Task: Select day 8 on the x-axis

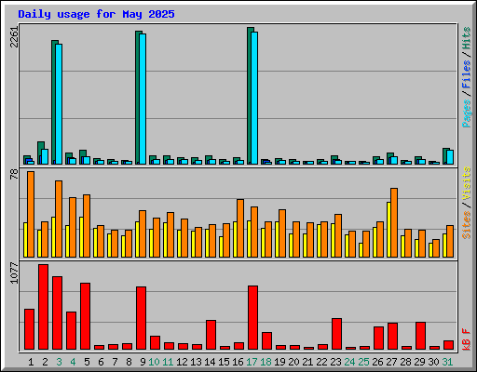Action: [x=129, y=362]
